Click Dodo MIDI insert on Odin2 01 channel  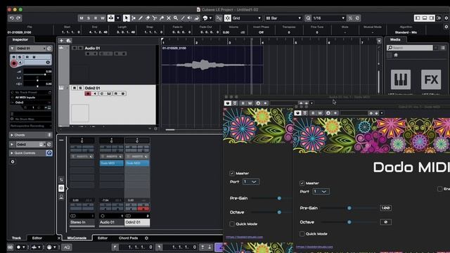pos(138,163)
